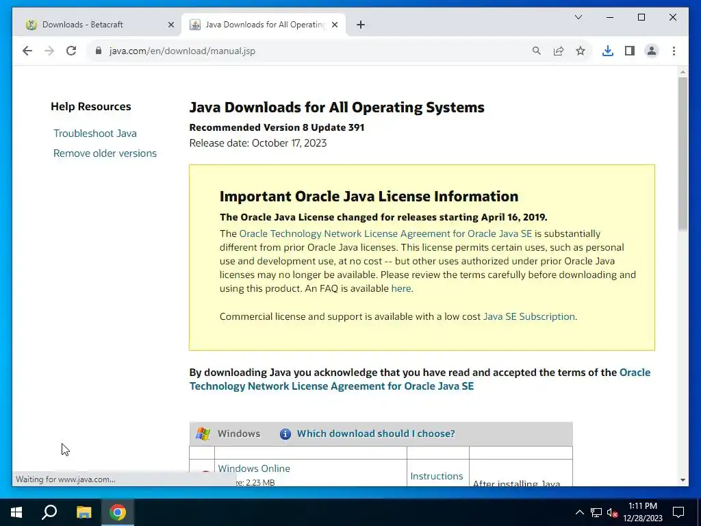Open Windows Start menu
701x526 pixels.
[x=16, y=512]
